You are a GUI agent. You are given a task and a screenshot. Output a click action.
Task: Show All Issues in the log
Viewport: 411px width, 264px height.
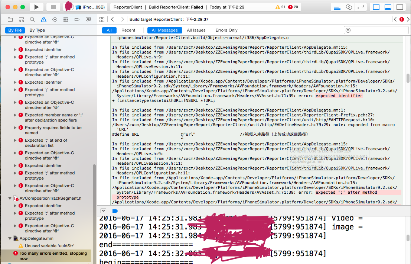click(196, 30)
